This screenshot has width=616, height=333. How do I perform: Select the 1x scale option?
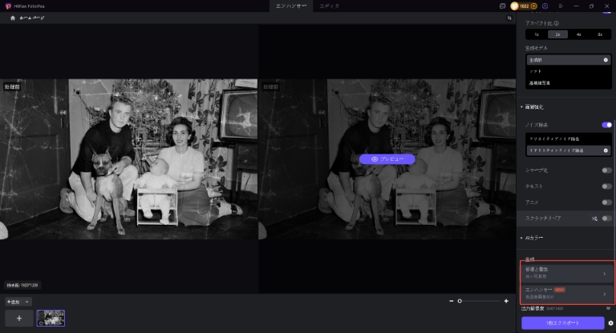[537, 34]
